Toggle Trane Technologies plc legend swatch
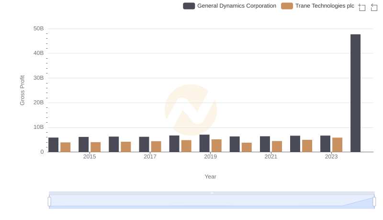383x220 pixels. click(x=287, y=6)
